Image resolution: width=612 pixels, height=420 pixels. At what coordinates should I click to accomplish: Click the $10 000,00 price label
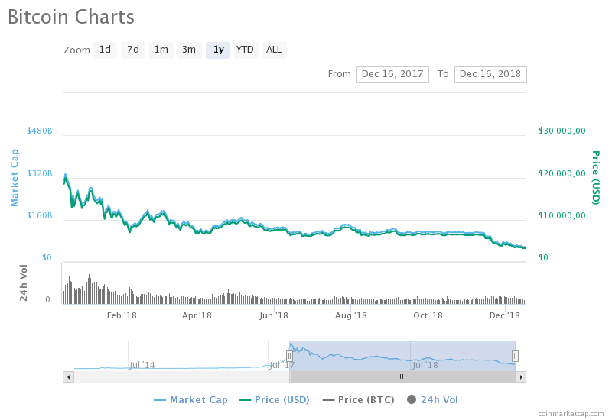click(x=562, y=215)
